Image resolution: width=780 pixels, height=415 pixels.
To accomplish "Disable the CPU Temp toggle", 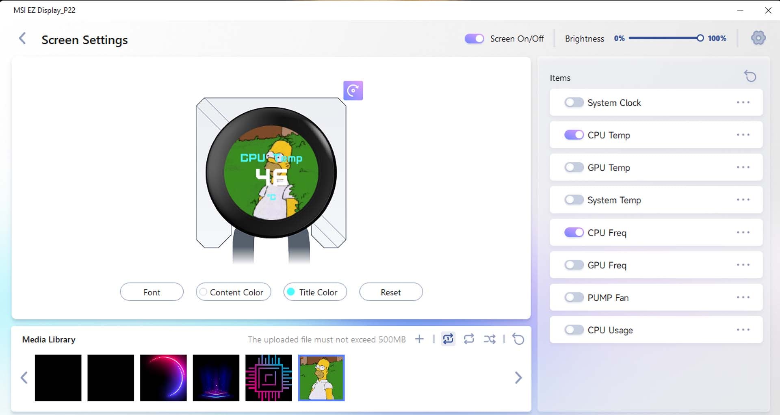I will (x=574, y=135).
